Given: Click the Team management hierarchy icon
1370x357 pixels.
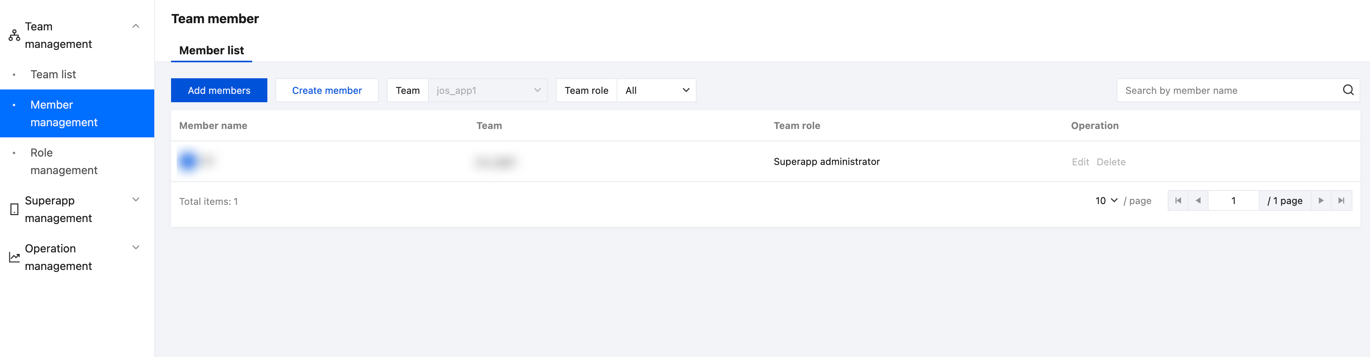Looking at the screenshot, I should coord(14,36).
